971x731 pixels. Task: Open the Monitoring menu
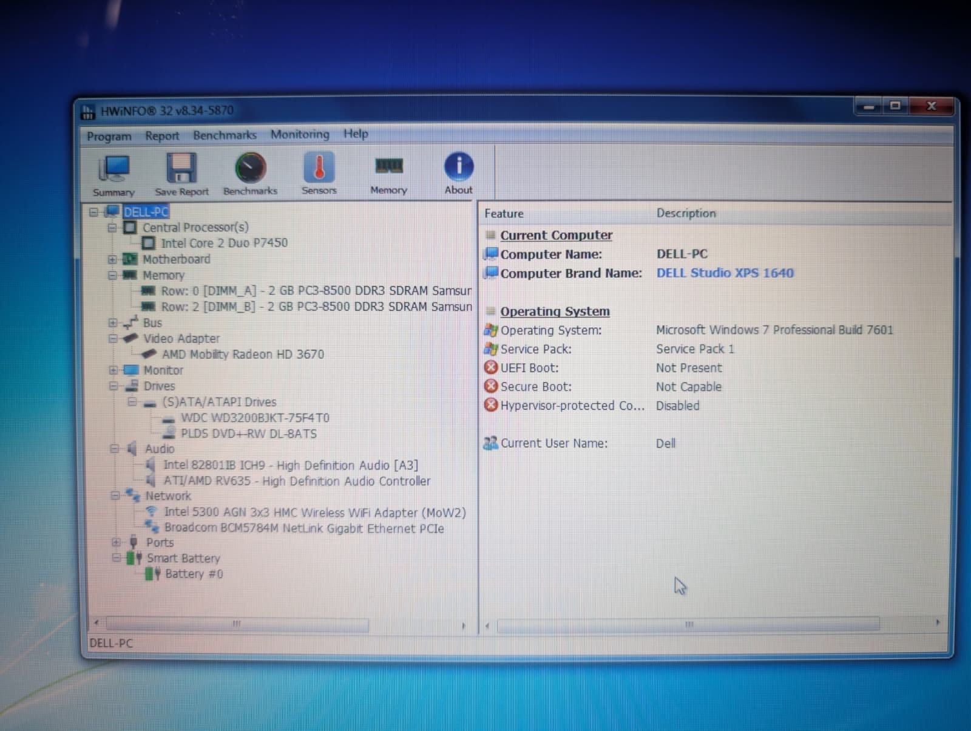point(300,134)
